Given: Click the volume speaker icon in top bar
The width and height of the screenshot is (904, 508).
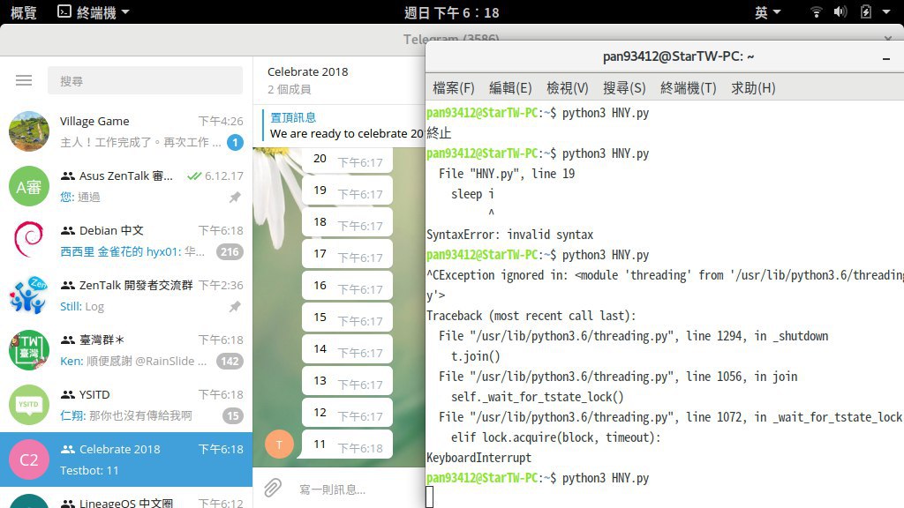Looking at the screenshot, I should pos(840,12).
